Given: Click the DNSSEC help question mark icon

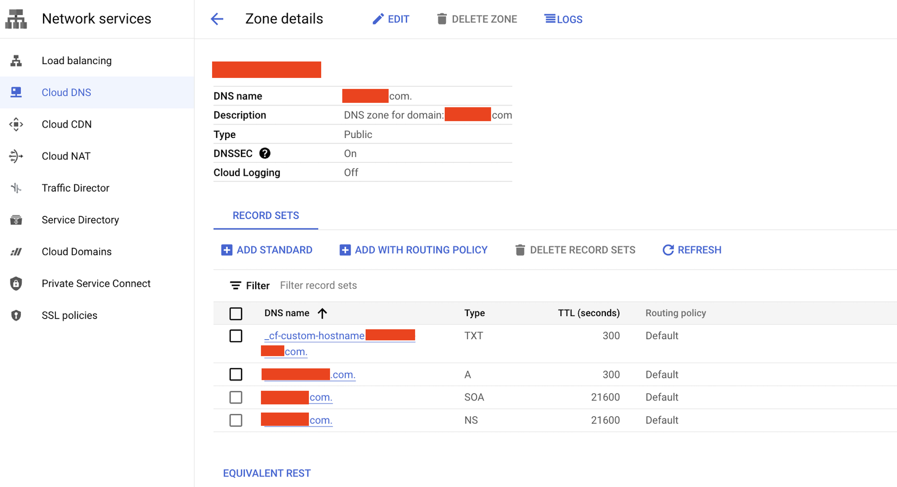Looking at the screenshot, I should point(265,153).
